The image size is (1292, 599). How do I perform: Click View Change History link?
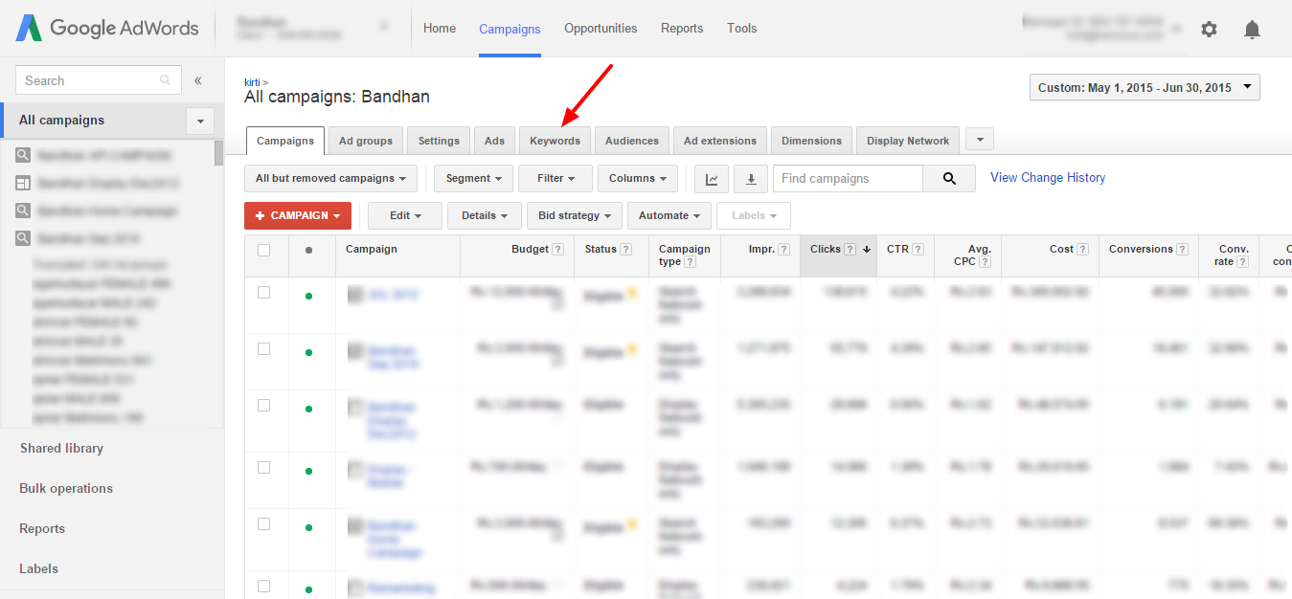(1048, 177)
